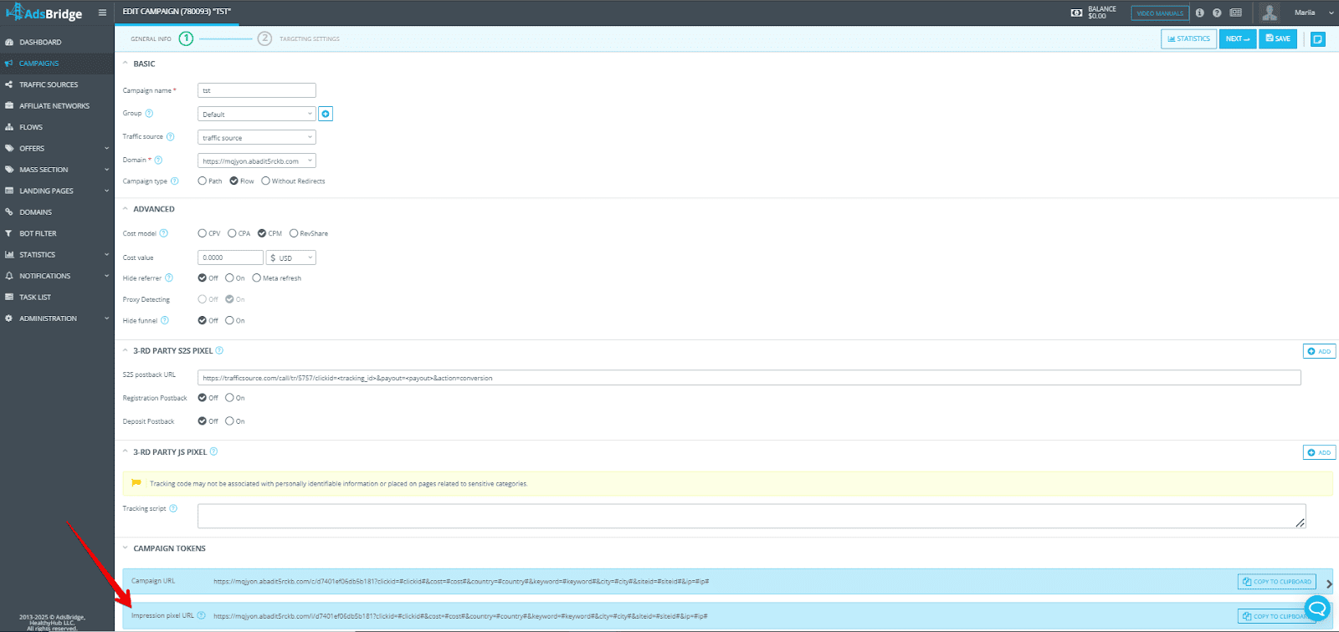Click the AdsBridge logo
Viewport: 1339px width, 632px height.
click(x=44, y=13)
